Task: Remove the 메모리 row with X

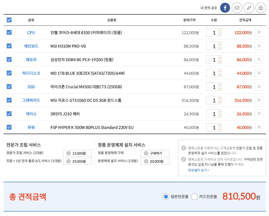Action: click(x=259, y=59)
